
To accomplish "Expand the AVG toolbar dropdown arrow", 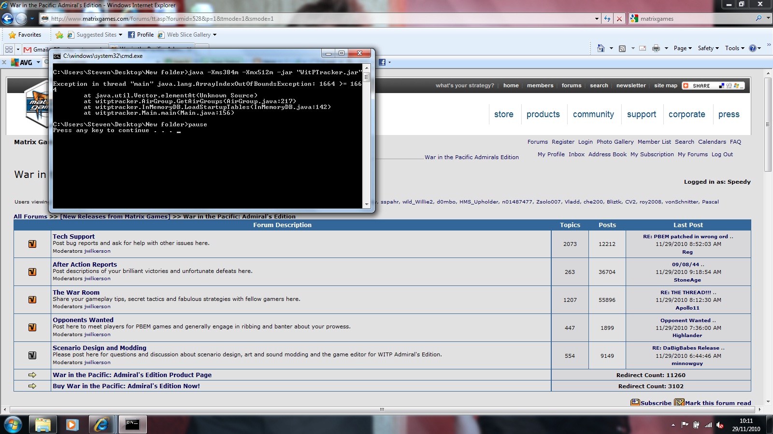I will (38, 62).
